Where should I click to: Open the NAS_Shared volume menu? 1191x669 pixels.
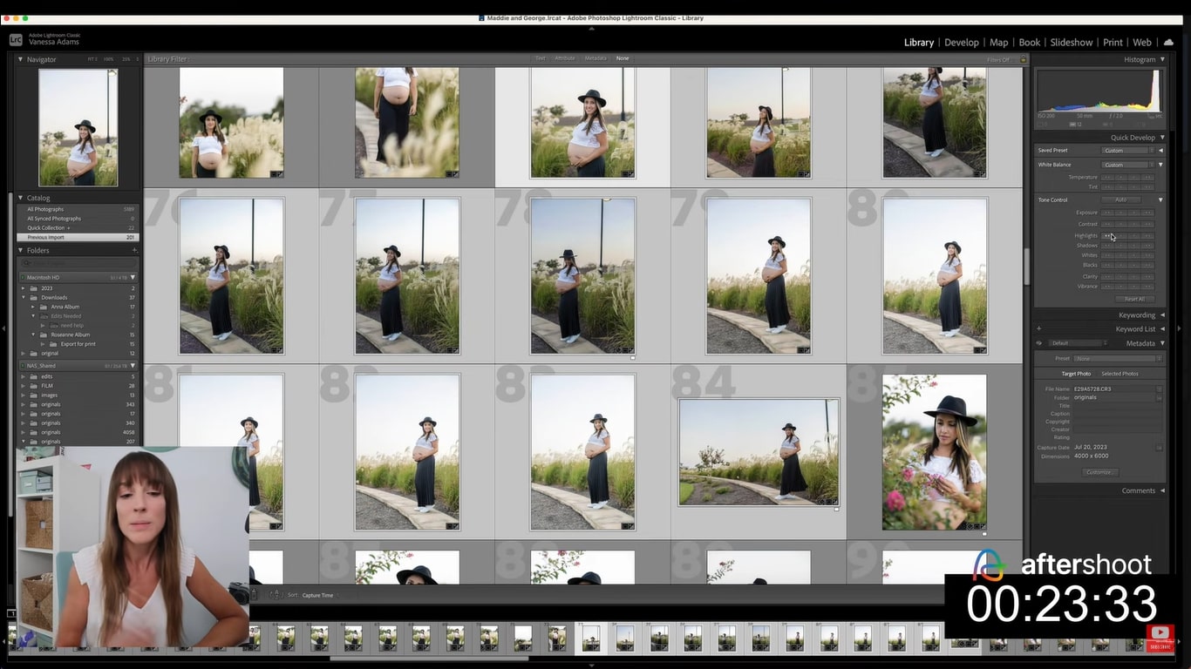[133, 366]
